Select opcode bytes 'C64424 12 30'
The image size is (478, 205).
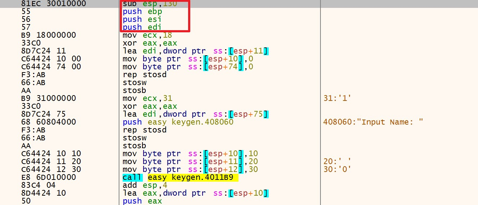pyautogui.click(x=51, y=169)
